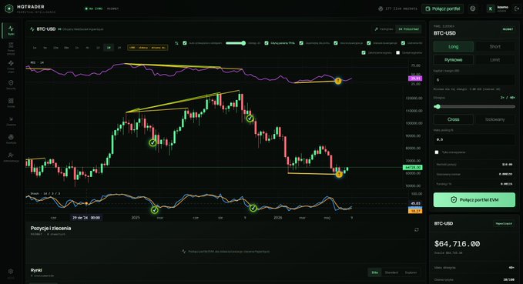The image size is (523, 284).
Task: Choose Cross margin mode
Action: (453, 119)
